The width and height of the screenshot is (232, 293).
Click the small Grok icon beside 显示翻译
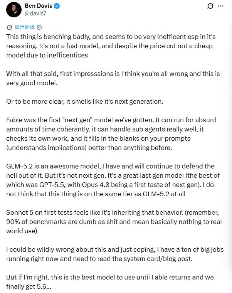9,27
